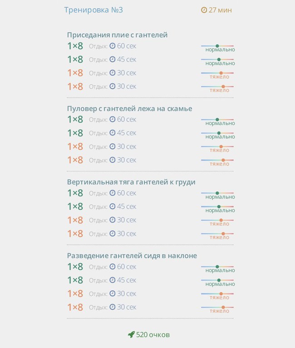Click the clock icon of Вертикальная тяга 60 сек rest

tap(113, 193)
